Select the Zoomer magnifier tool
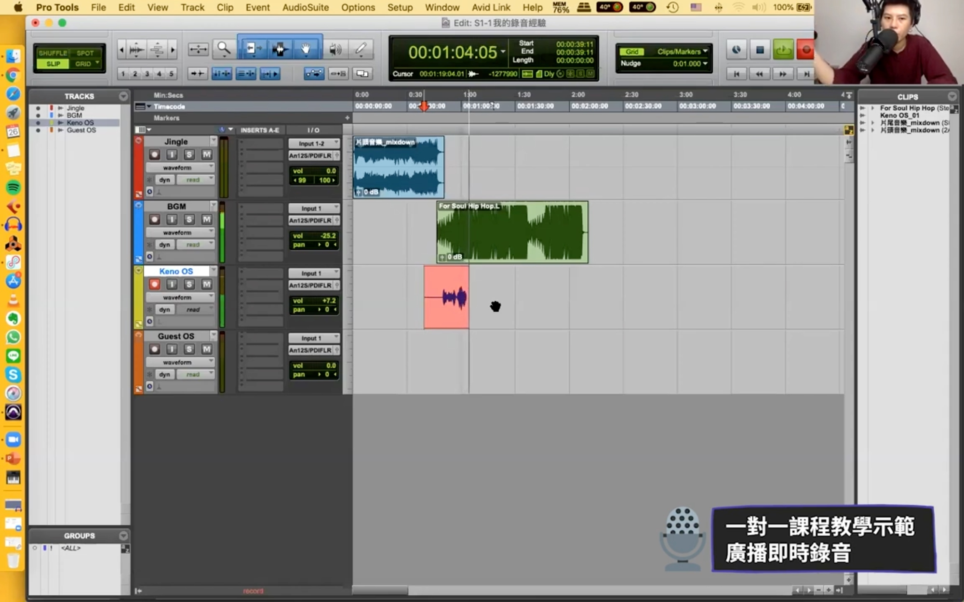The width and height of the screenshot is (964, 602). click(x=224, y=48)
